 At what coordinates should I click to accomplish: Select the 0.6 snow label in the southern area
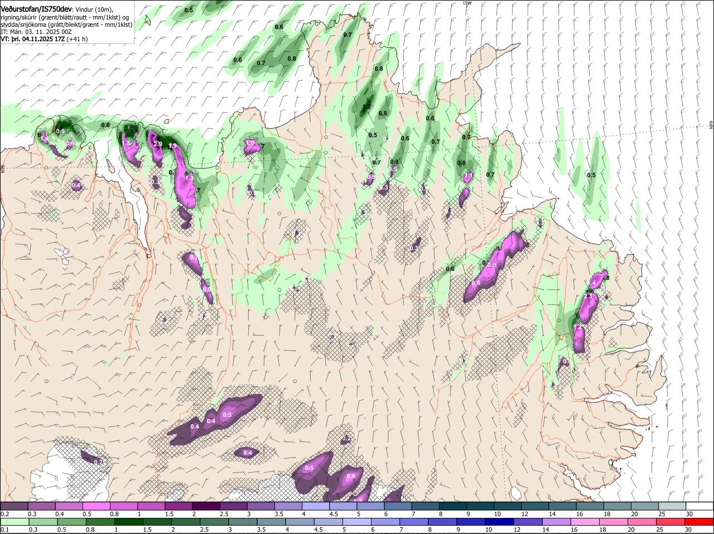[351, 476]
